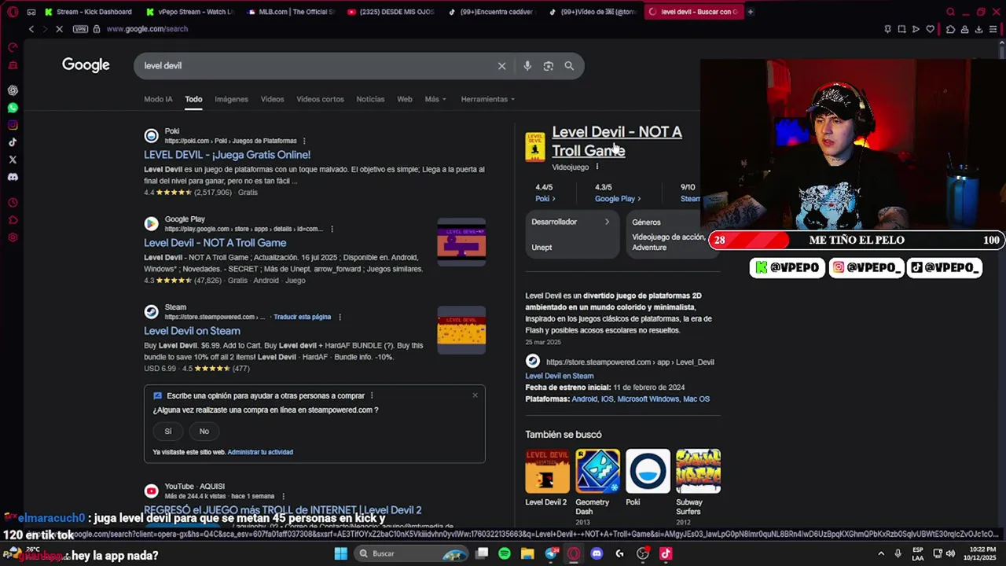Toggle the VPN badge in address bar
The image size is (1006, 566).
coord(80,29)
